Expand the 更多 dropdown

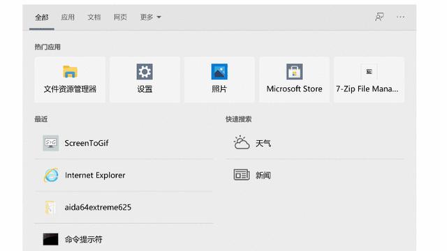[x=151, y=17]
